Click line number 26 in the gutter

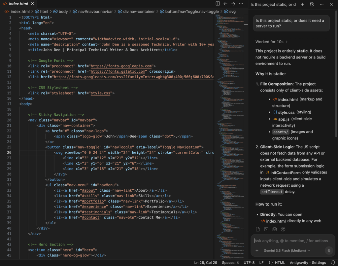coord(9,153)
